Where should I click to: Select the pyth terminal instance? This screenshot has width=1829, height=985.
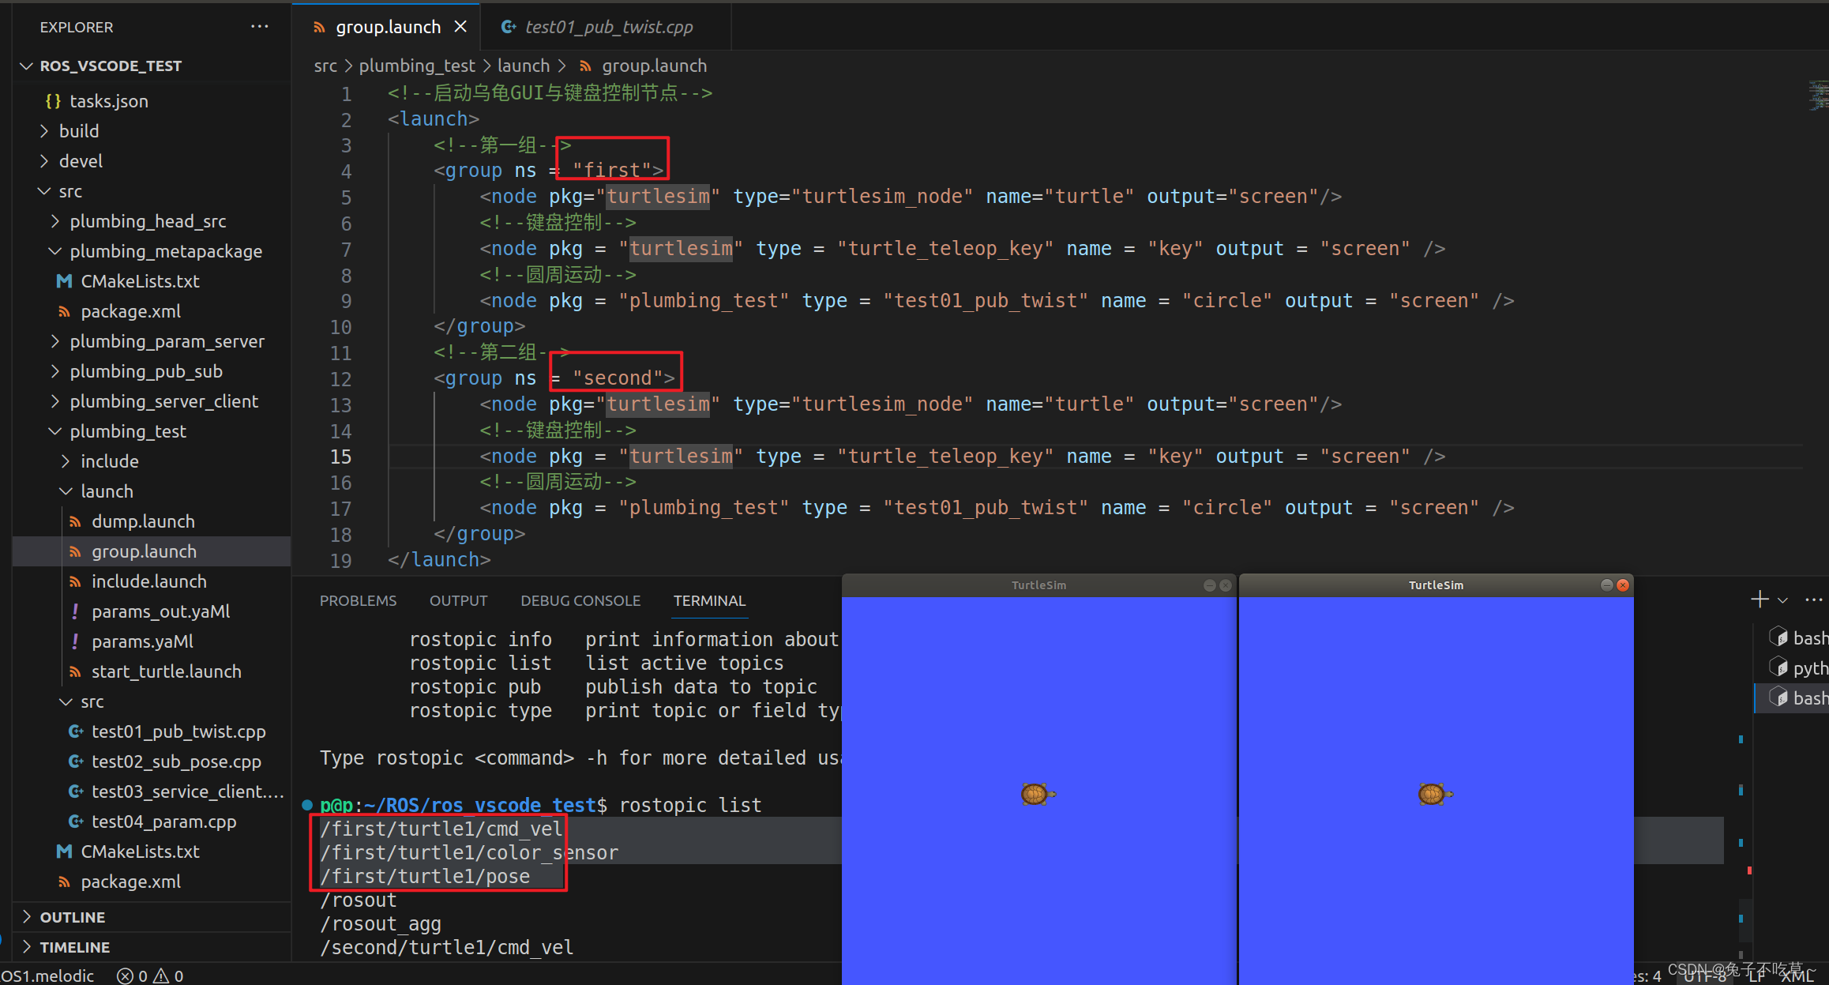1801,668
